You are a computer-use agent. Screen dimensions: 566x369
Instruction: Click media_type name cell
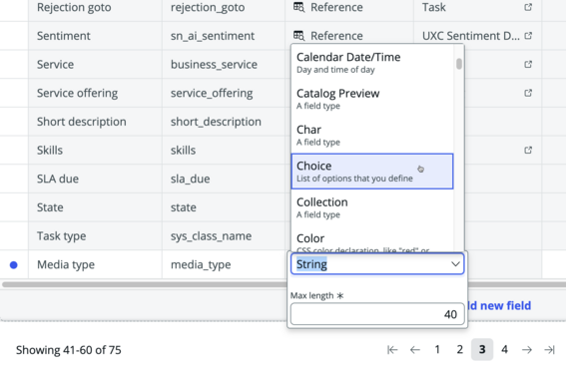coord(224,264)
